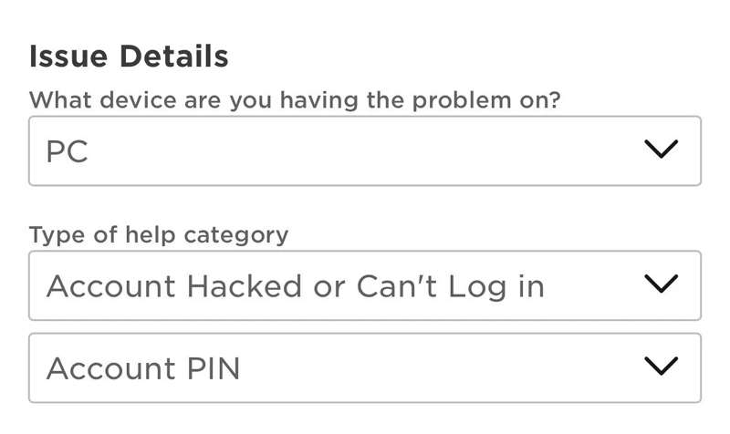
Task: Click the device question label text
Action: (295, 99)
